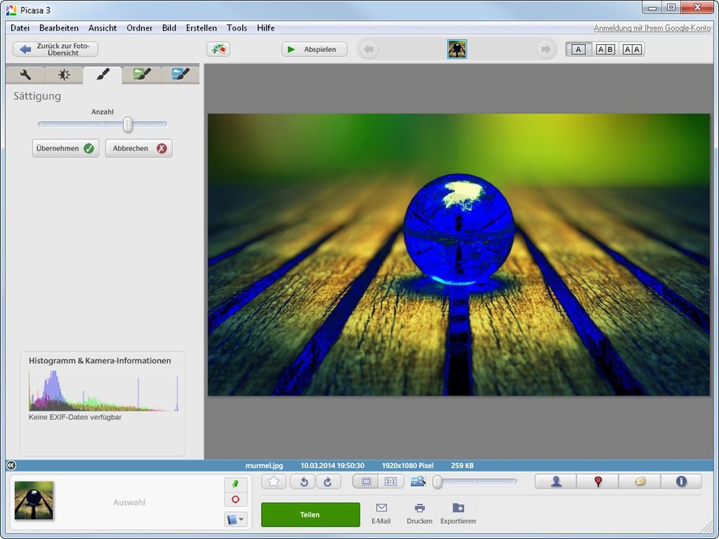Click the '10.03.2014 19:50:30' date text
This screenshot has height=539, width=719.
coord(333,466)
